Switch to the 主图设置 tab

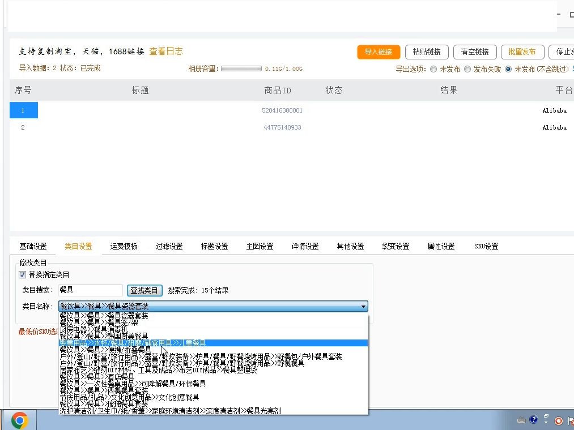(x=260, y=246)
